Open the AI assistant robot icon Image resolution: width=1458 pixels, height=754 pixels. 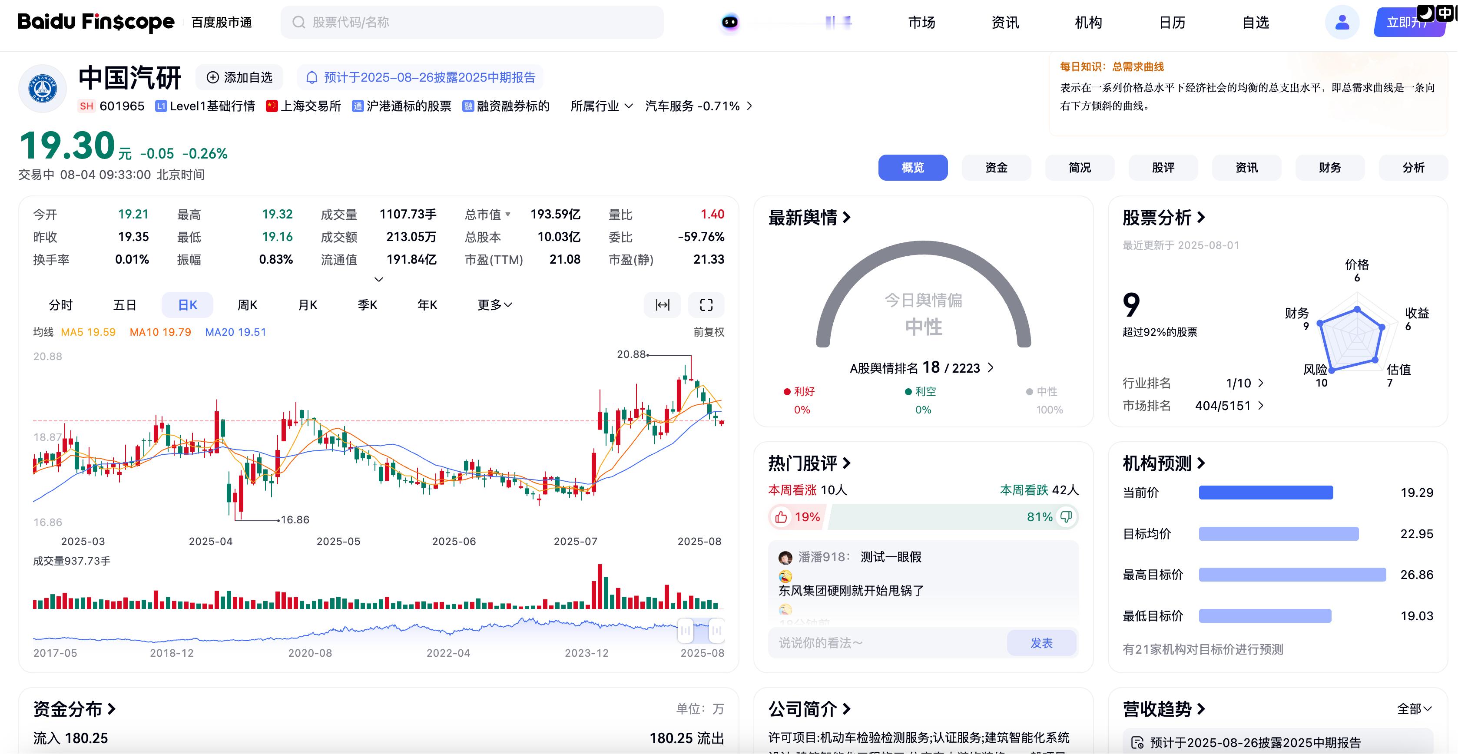[x=729, y=22]
